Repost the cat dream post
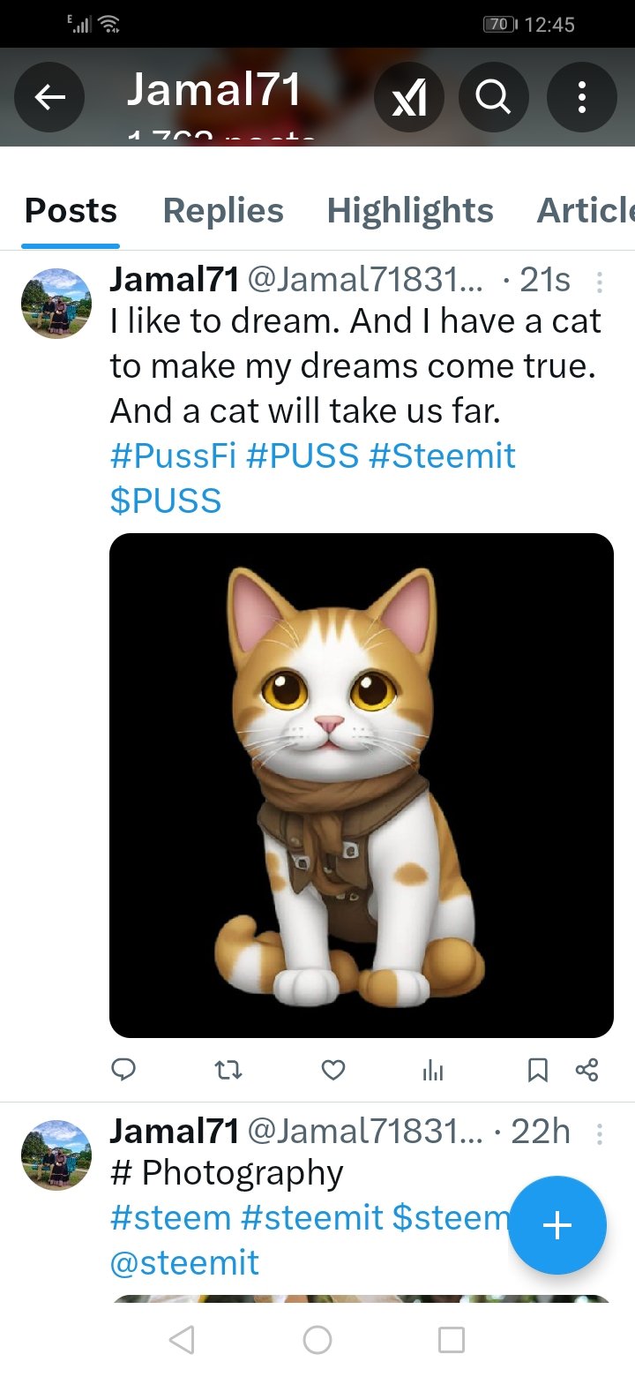635x1377 pixels. pos(228,1070)
